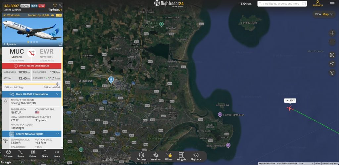Open map Settings gear
339x165 pixels.
pyautogui.click(x=141, y=156)
